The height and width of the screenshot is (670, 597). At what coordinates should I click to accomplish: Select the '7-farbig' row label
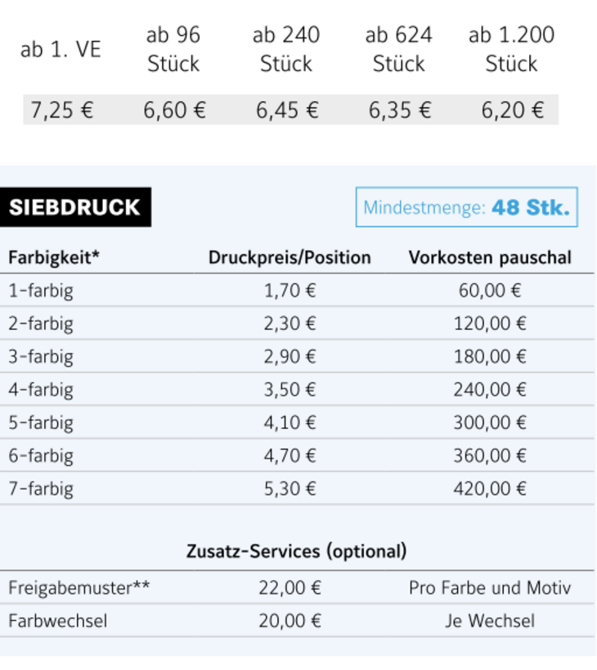41,489
